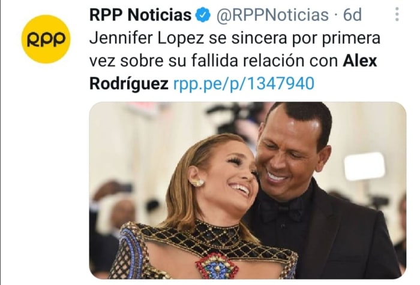Open the yellow RPP profile avatar
Viewport: 420px width, 285px height.
point(46,39)
